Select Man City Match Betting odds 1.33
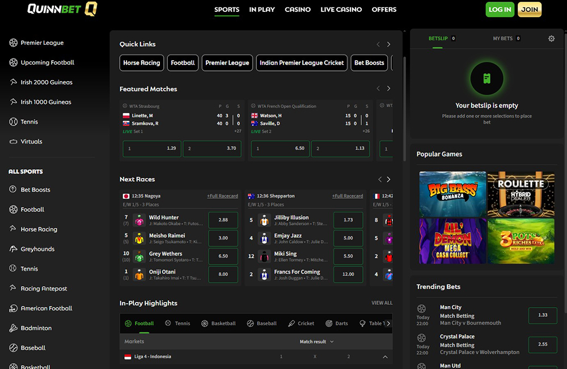Viewport: 567px width, 369px height. pos(543,316)
